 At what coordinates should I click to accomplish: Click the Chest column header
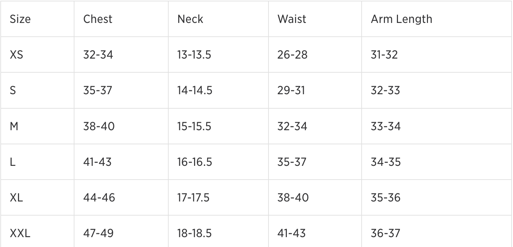point(98,19)
